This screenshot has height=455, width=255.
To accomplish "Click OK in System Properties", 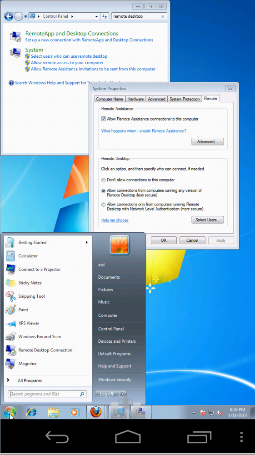I will [164, 240].
